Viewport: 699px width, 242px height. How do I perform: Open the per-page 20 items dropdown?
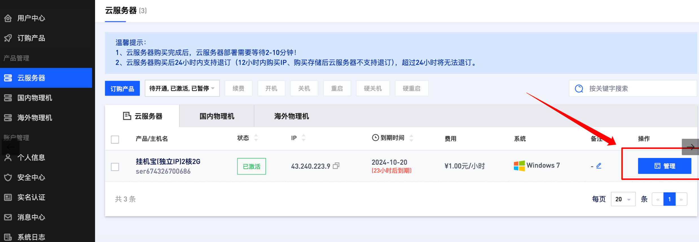(623, 199)
